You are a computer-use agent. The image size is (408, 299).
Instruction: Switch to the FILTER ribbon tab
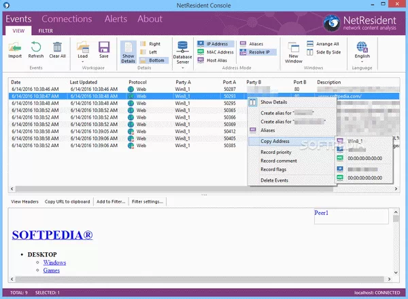coord(46,31)
